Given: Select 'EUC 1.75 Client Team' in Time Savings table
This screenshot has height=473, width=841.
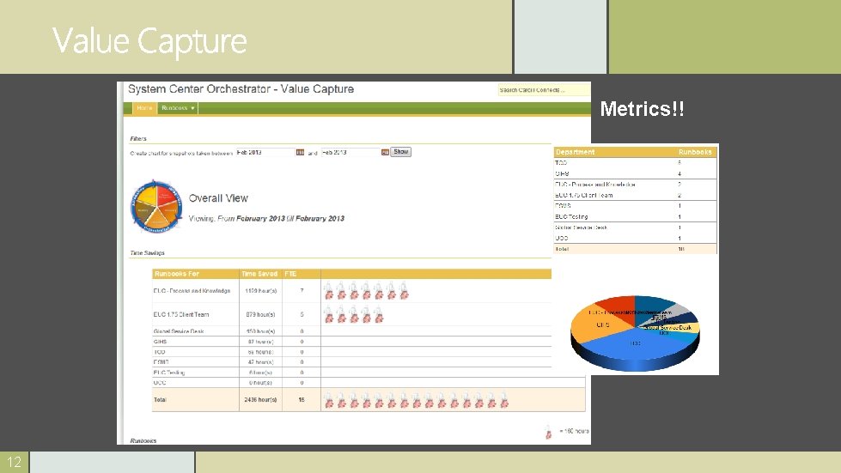Looking at the screenshot, I should click(x=180, y=315).
